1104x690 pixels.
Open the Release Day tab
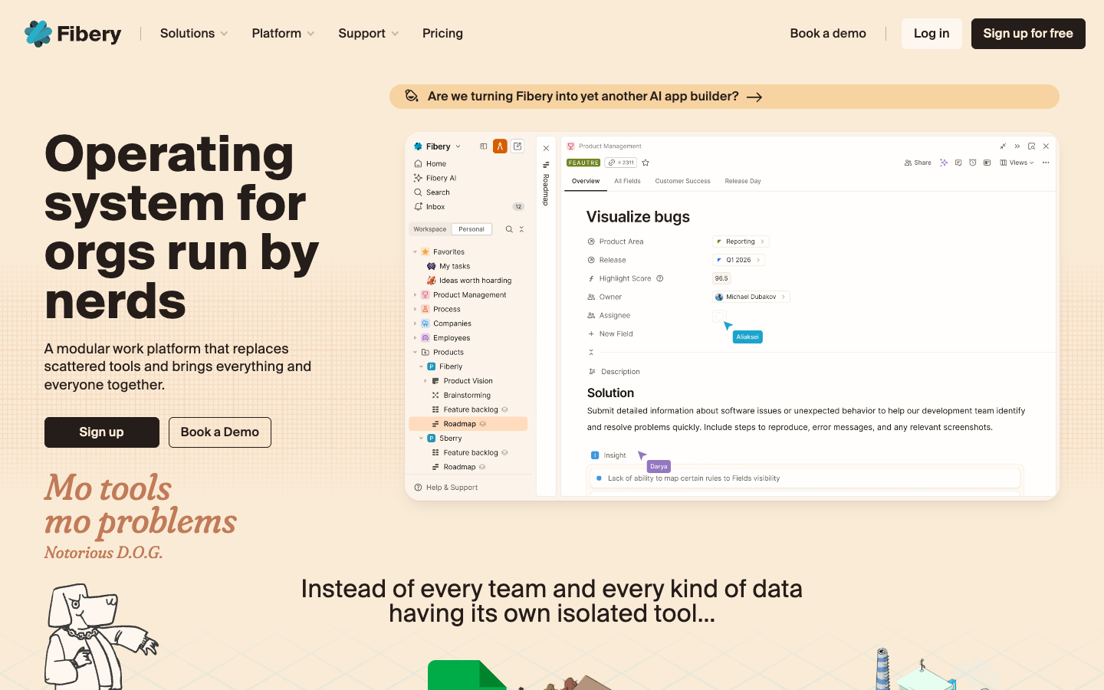click(x=743, y=182)
